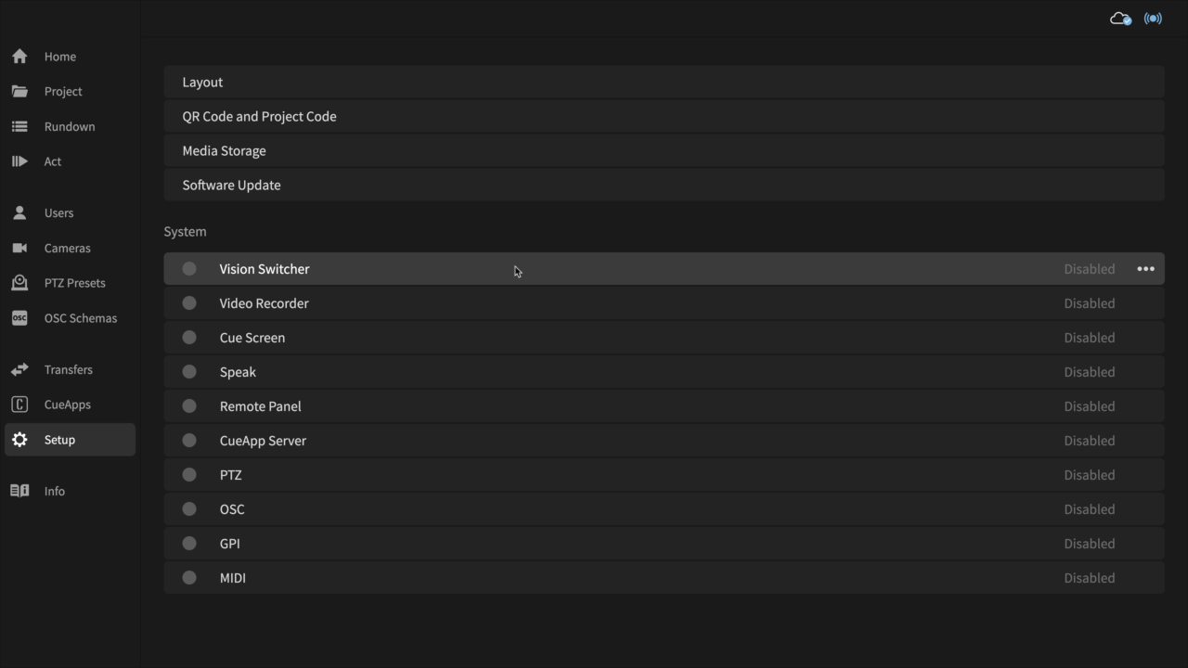Toggle the Speak status circle
The height and width of the screenshot is (668, 1188).
(189, 372)
